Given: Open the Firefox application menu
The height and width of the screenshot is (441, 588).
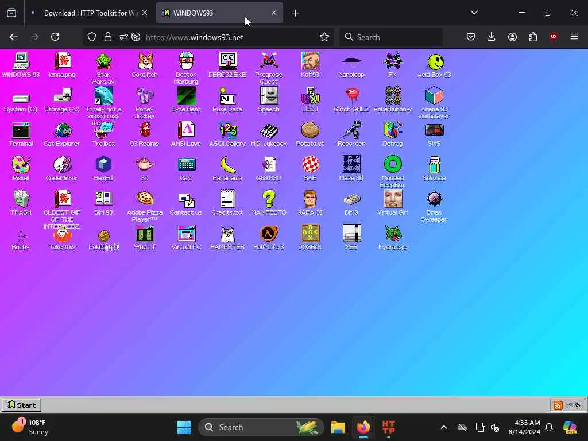Looking at the screenshot, I should (x=574, y=37).
